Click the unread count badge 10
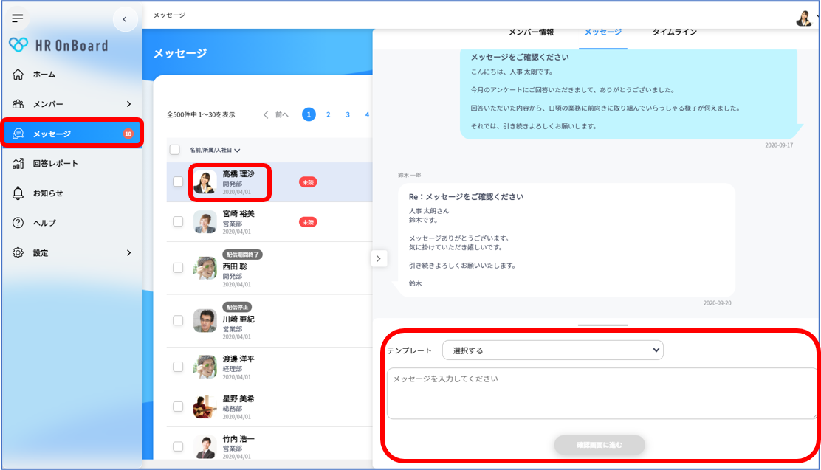 tap(128, 134)
